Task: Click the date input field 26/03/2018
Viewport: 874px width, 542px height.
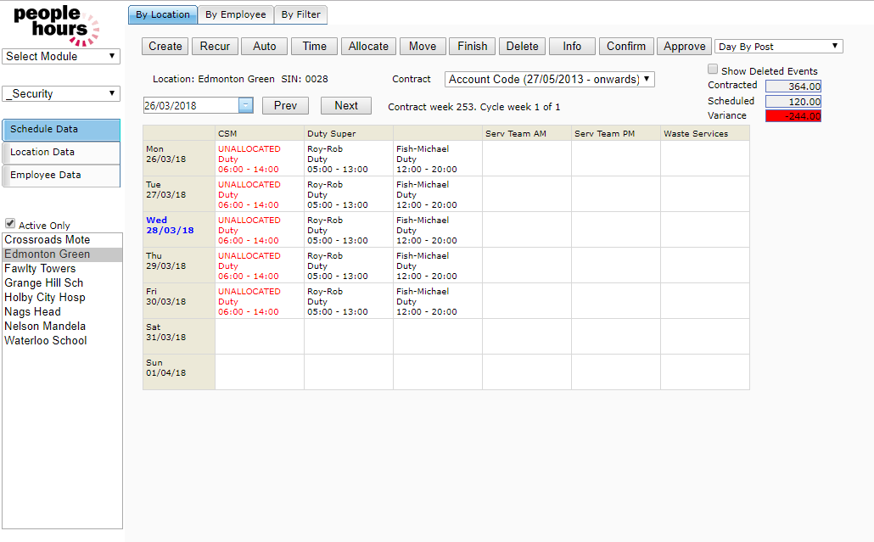Action: click(191, 105)
